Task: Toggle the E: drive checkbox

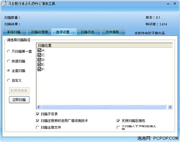Action: click(x=39, y=64)
